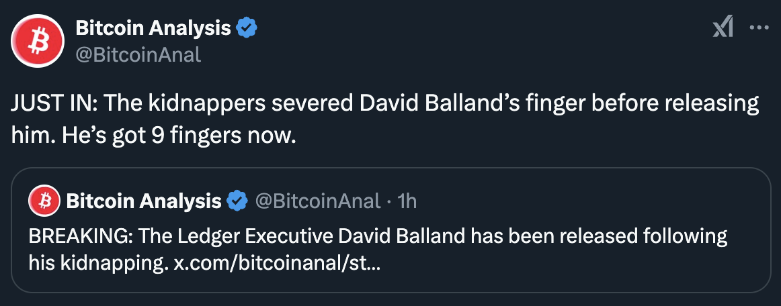Click the verified badge in the quoted post header

tap(237, 201)
